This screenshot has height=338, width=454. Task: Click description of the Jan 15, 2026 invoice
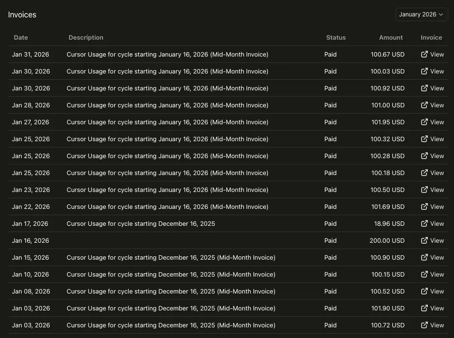pyautogui.click(x=171, y=257)
